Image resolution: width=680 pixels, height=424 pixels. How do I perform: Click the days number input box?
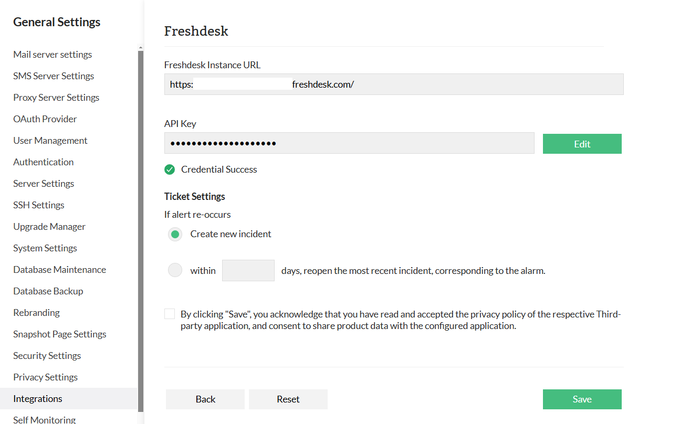click(x=248, y=270)
